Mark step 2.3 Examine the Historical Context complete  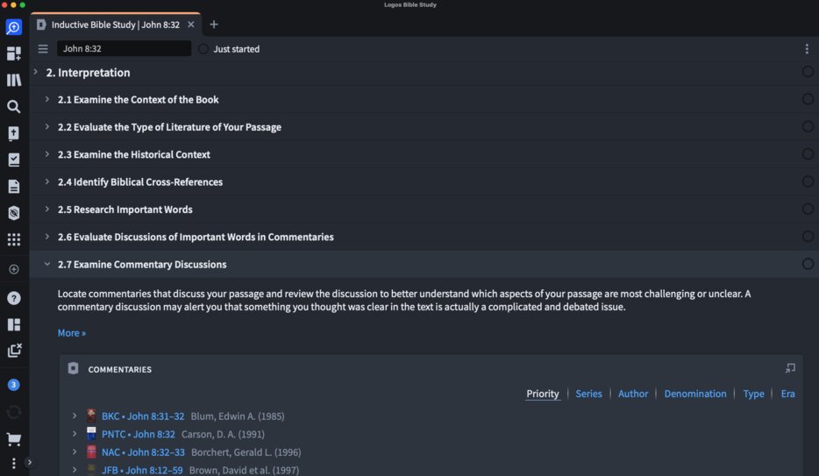click(808, 154)
